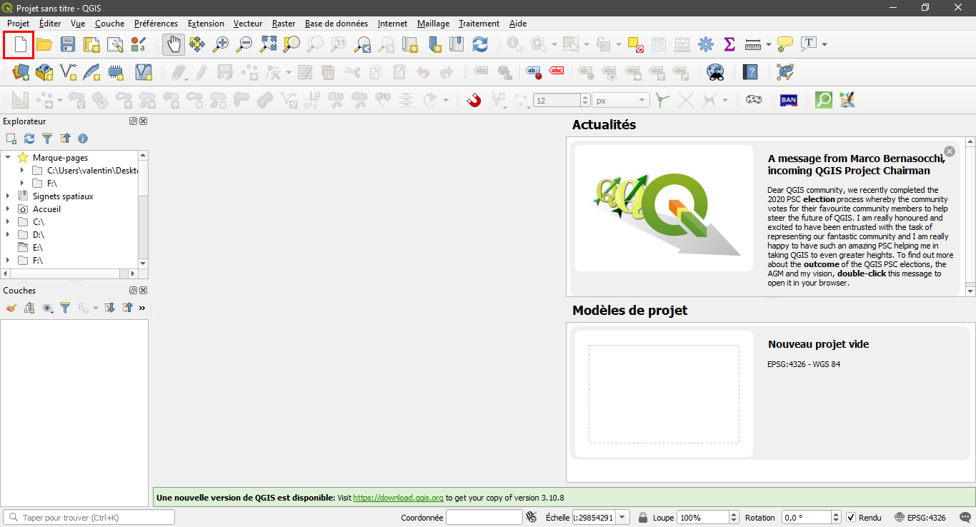Image resolution: width=976 pixels, height=527 pixels.
Task: Open an existing project folder icon
Action: click(44, 45)
